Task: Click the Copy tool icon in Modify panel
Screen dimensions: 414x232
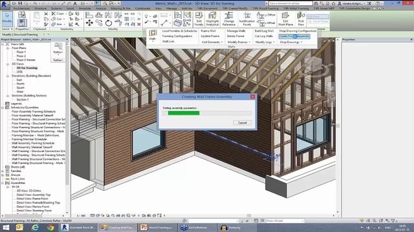Action: click(99, 23)
